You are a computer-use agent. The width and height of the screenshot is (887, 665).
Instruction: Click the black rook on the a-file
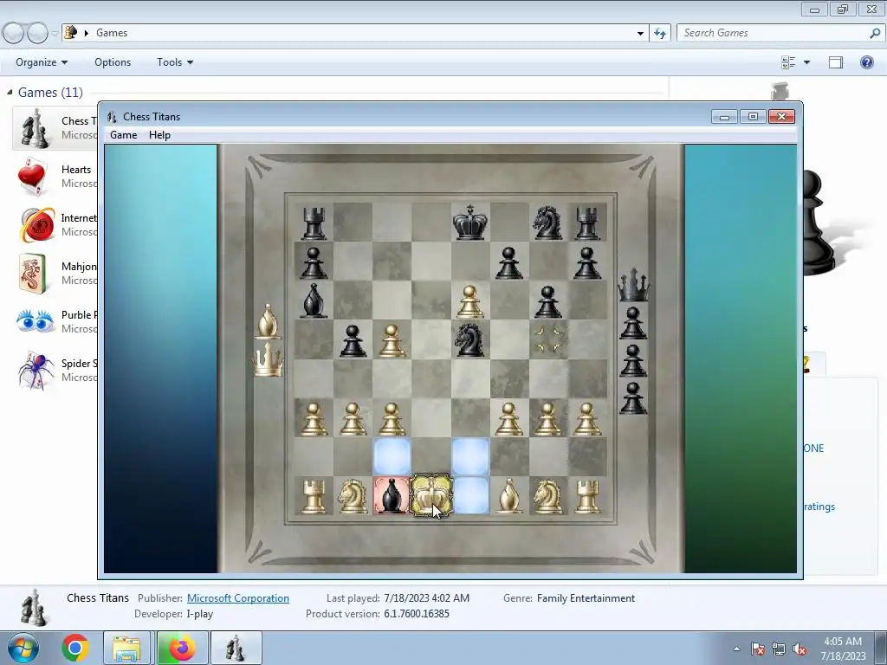click(x=314, y=223)
